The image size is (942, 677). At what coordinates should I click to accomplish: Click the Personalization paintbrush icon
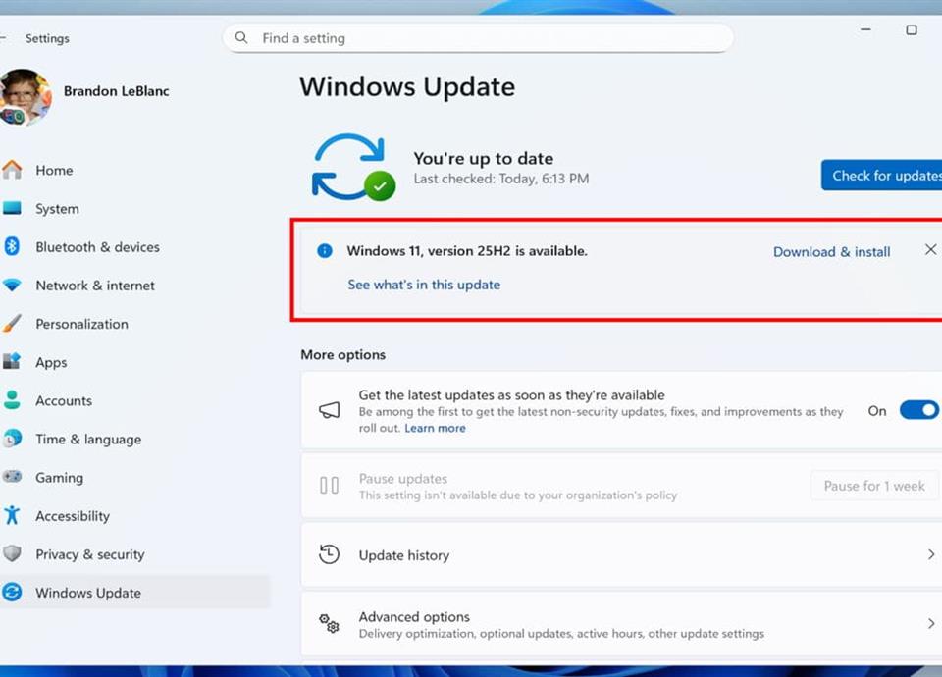[x=12, y=324]
